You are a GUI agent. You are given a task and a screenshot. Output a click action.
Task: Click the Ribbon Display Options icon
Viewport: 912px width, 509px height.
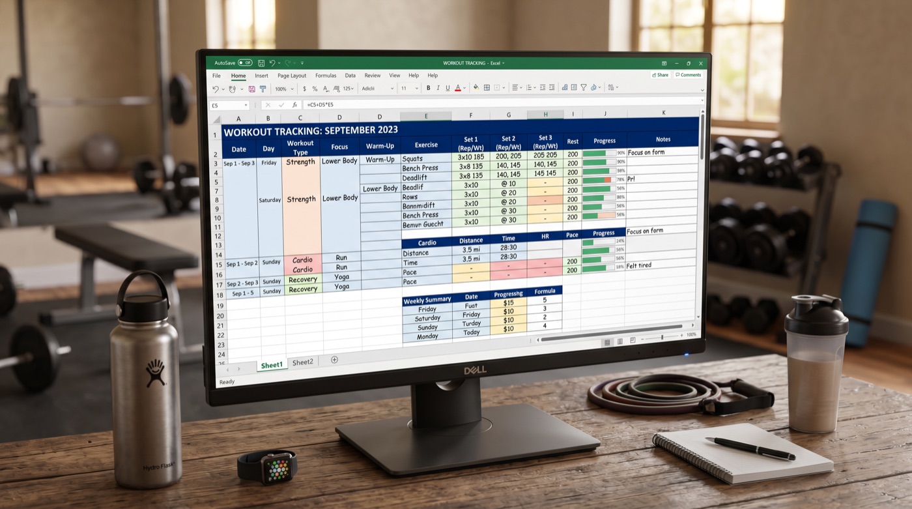(x=664, y=63)
